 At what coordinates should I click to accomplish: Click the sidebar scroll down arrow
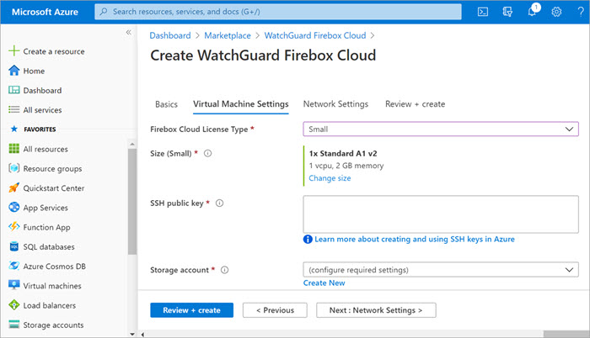tap(132, 334)
